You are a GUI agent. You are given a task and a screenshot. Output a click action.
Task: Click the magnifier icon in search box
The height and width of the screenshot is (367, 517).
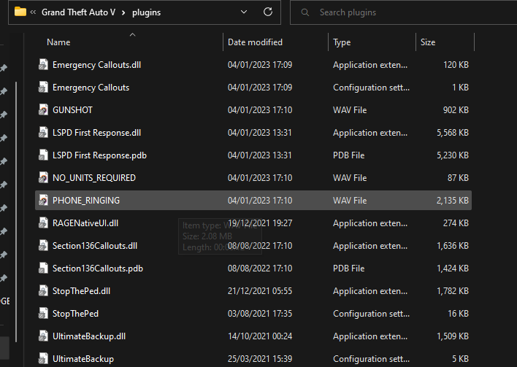tap(304, 12)
